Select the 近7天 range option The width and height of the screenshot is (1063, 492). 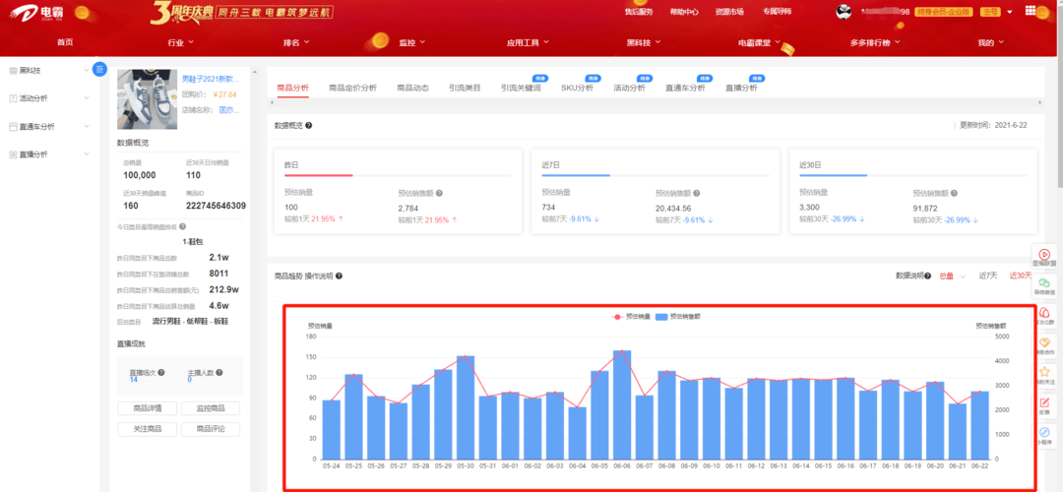tap(988, 276)
